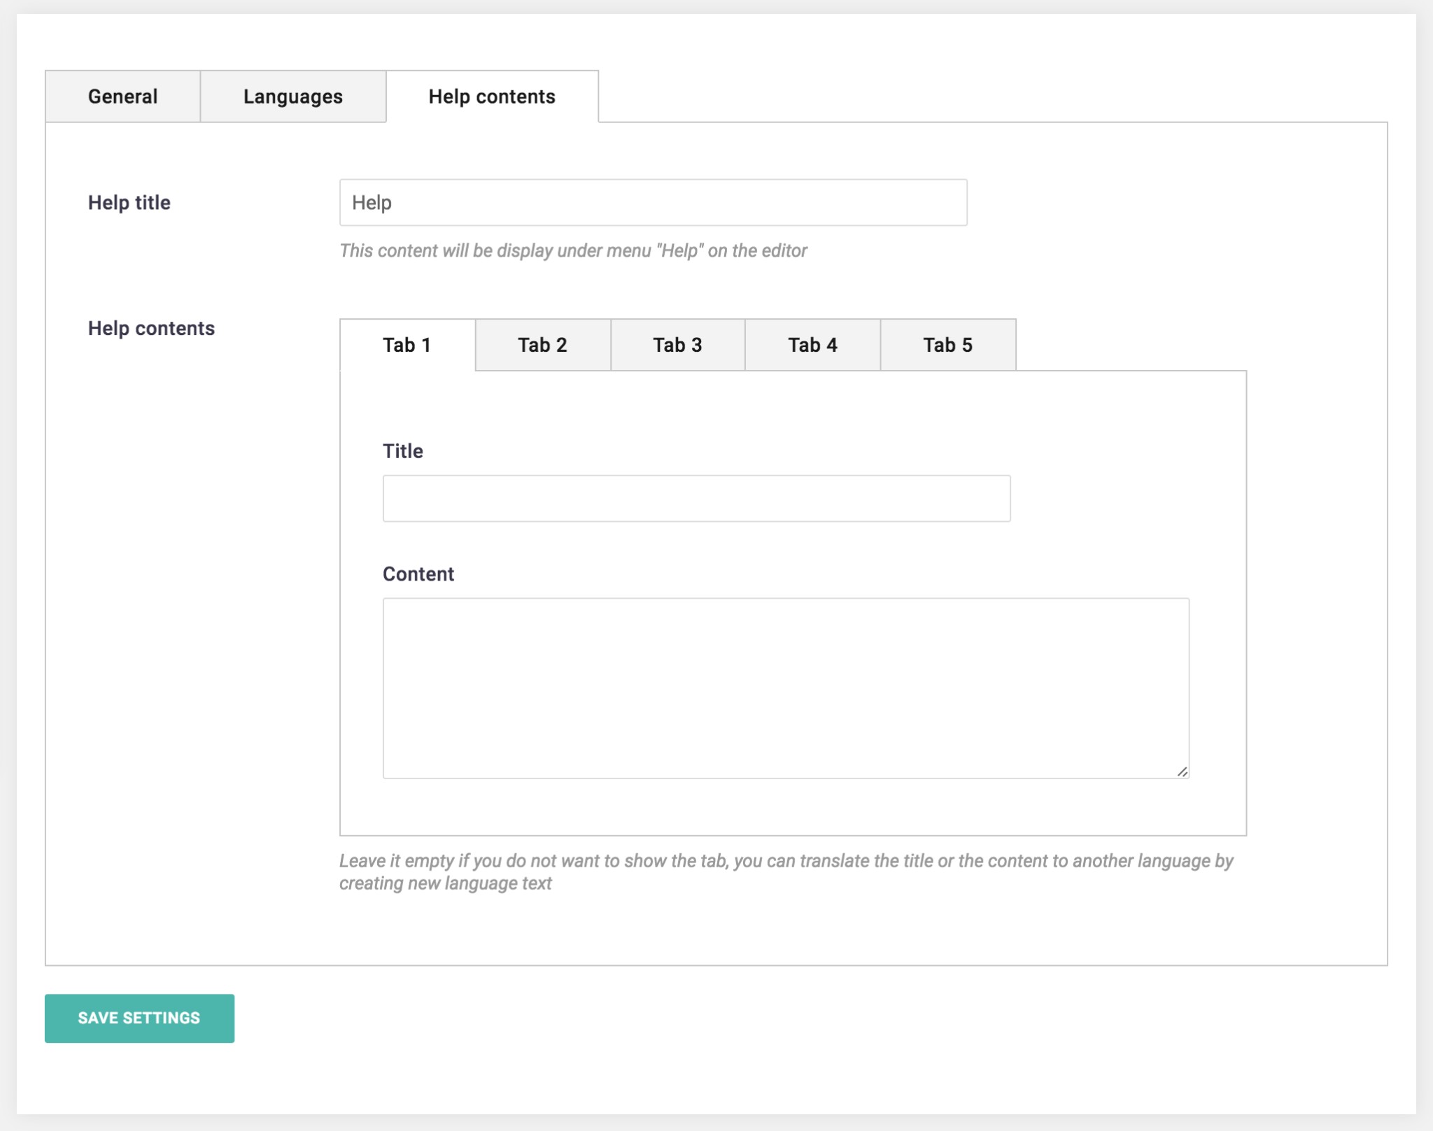Click the "Title" label above the input

pyautogui.click(x=402, y=451)
